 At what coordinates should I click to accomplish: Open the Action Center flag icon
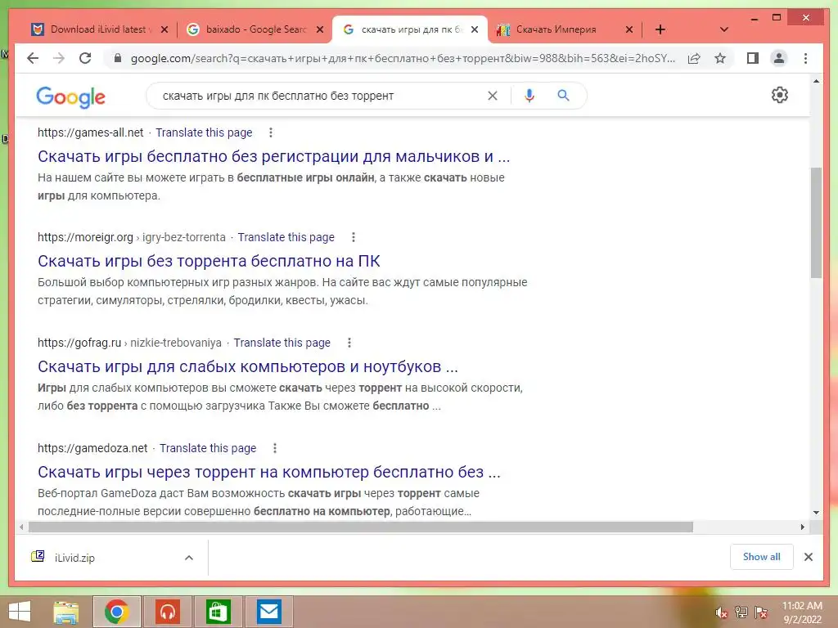tap(761, 612)
